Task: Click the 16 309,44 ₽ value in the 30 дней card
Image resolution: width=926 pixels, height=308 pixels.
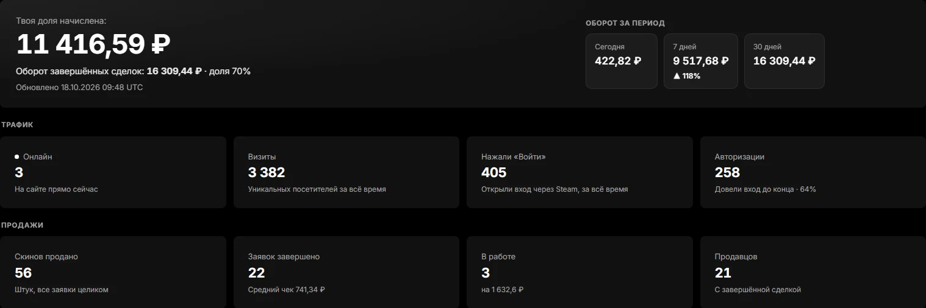Action: (x=784, y=61)
